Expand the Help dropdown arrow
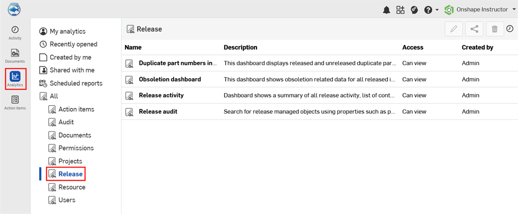This screenshot has height=214, width=518. click(437, 10)
